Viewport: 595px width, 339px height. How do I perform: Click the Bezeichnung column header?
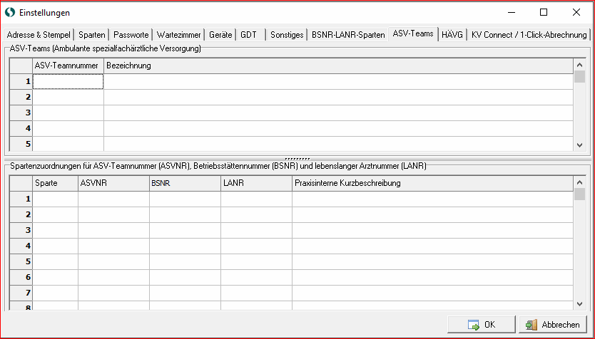[x=338, y=66]
